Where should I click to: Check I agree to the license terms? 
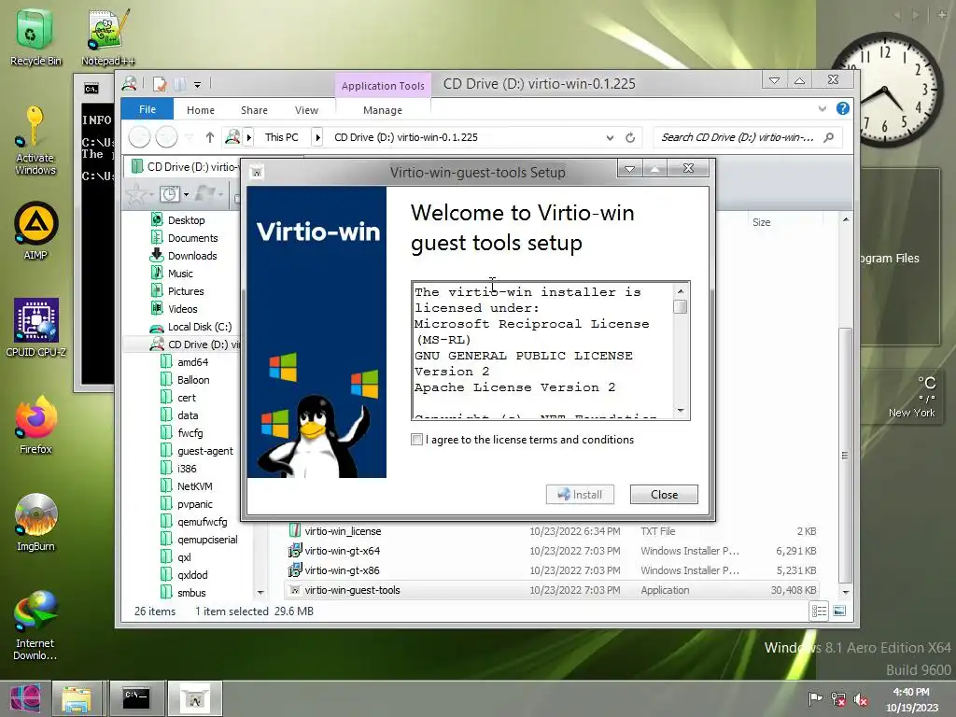pos(416,440)
